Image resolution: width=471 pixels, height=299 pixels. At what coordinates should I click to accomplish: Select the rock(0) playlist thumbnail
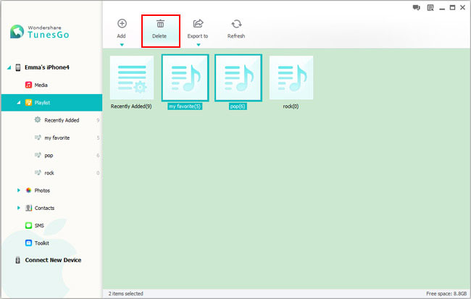click(291, 77)
